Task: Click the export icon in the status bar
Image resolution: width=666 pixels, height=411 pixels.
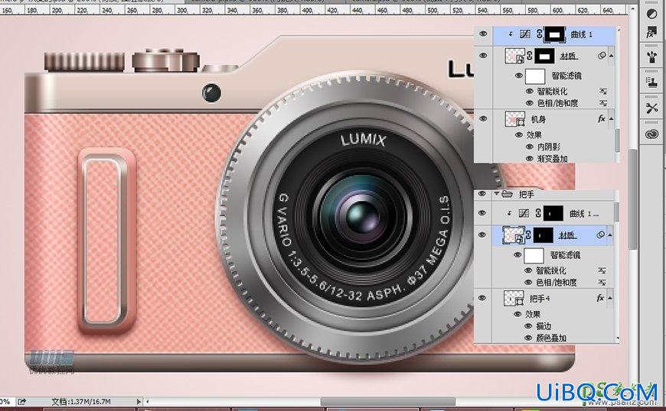Action: (22, 401)
